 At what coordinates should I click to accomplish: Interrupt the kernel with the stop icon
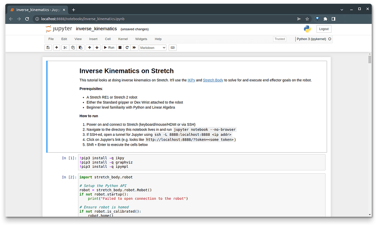pos(120,47)
